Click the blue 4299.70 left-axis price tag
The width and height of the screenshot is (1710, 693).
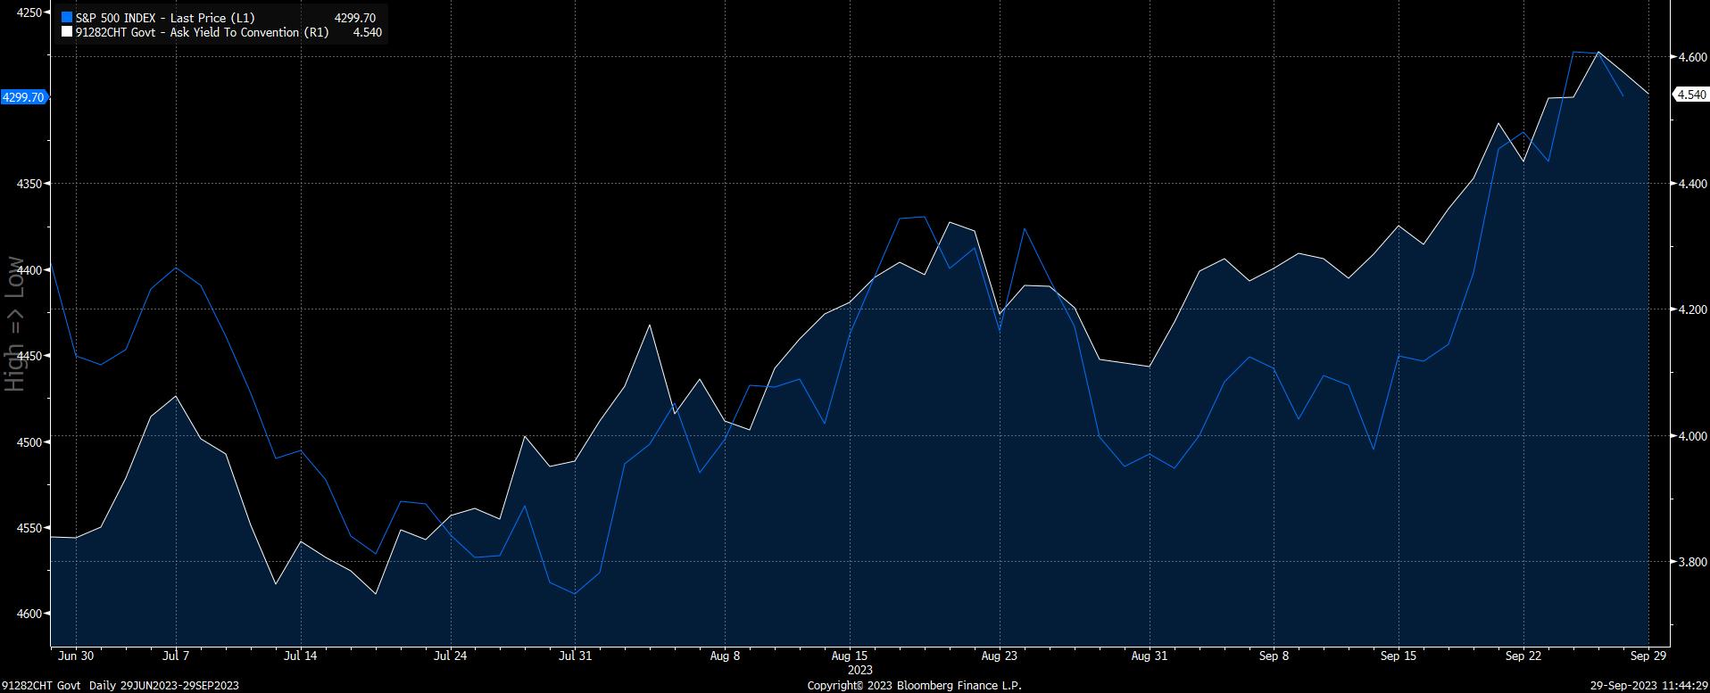tap(23, 97)
